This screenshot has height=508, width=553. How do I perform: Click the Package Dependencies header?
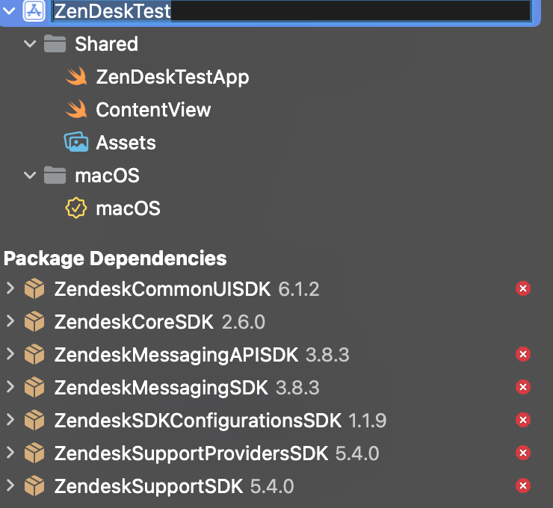[x=115, y=258]
